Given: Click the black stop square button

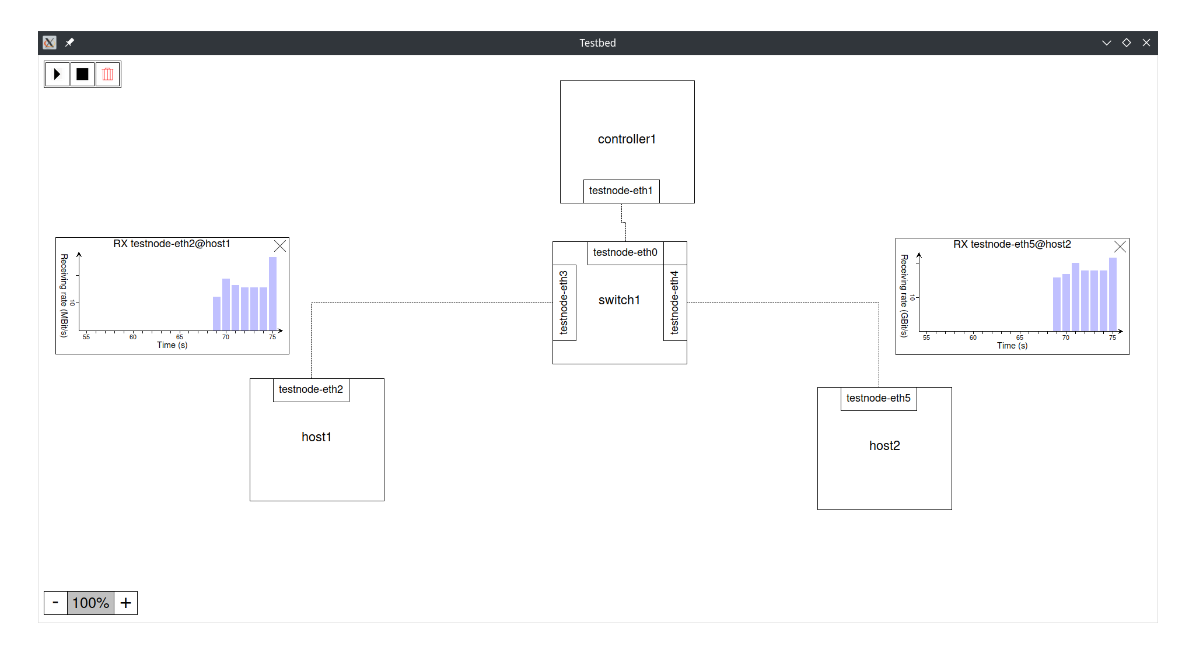Looking at the screenshot, I should [82, 74].
